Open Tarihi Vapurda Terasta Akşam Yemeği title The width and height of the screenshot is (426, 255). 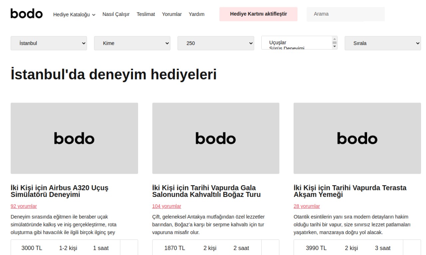[350, 191]
